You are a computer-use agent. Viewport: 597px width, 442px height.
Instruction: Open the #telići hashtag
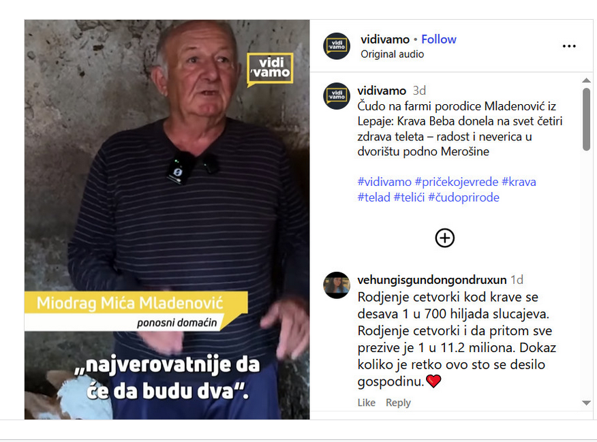click(x=409, y=198)
